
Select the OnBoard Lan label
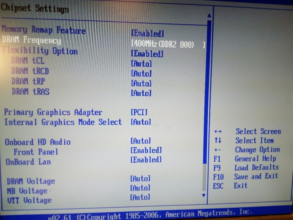pyautogui.click(x=28, y=162)
